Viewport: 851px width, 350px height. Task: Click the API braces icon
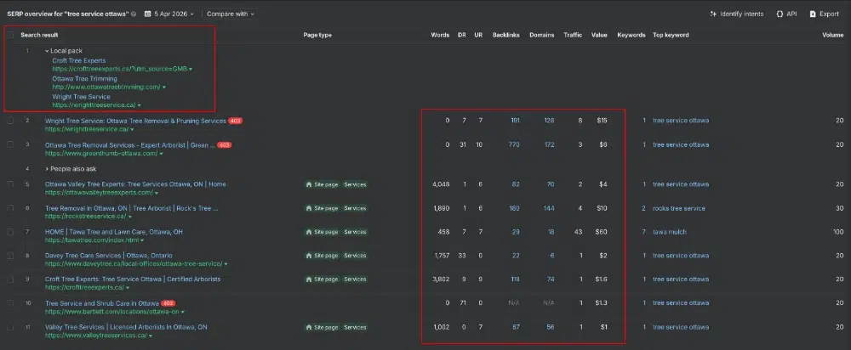[x=780, y=14]
